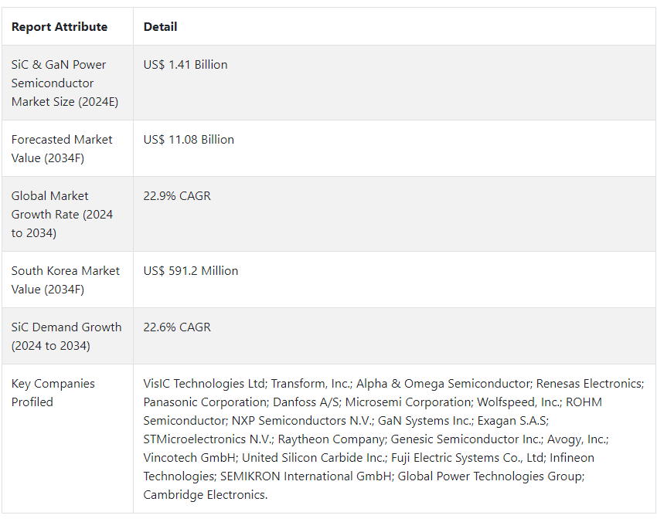The image size is (657, 522).
Task: Select the Key Companies Profiled cell
Action: coord(67,439)
